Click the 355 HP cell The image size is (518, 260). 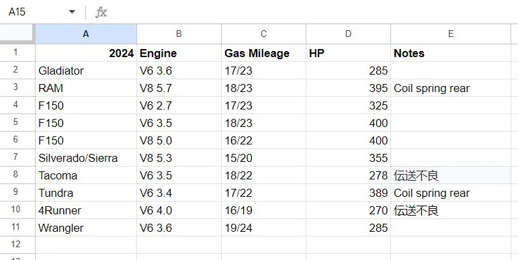pos(348,158)
